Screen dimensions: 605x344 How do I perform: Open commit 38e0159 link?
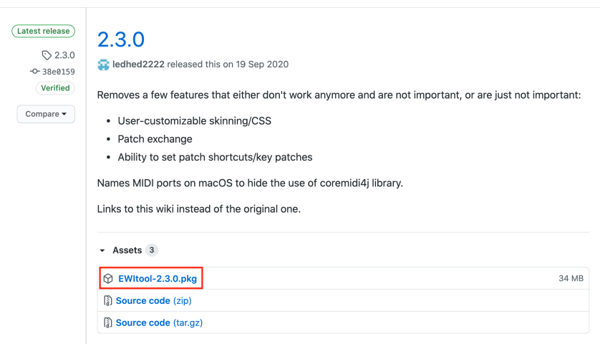pyautogui.click(x=59, y=72)
